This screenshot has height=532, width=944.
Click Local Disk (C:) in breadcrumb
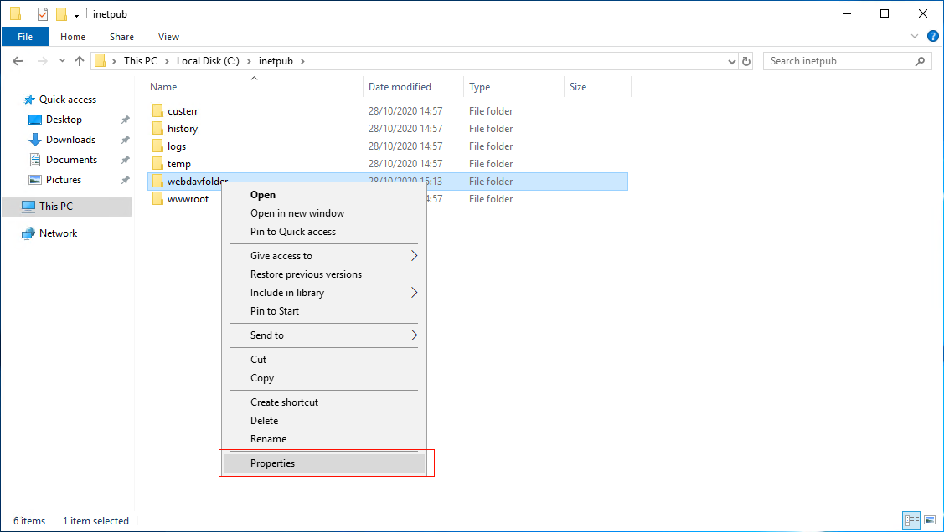click(x=208, y=61)
